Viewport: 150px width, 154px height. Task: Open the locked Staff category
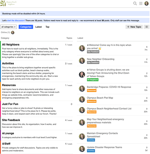(x=6, y=144)
